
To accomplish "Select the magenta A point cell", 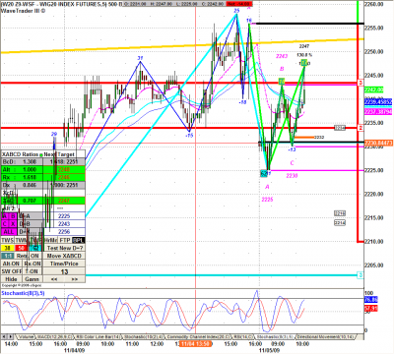I will pos(5,216).
